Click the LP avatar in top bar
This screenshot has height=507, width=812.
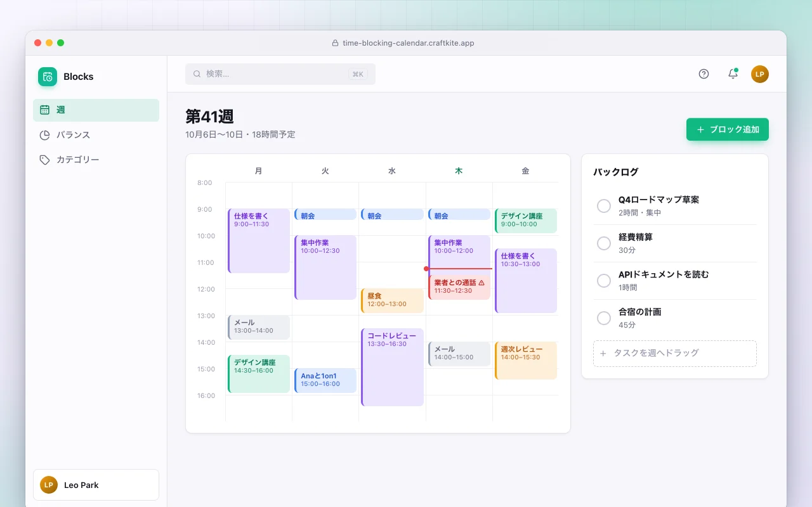tap(760, 74)
